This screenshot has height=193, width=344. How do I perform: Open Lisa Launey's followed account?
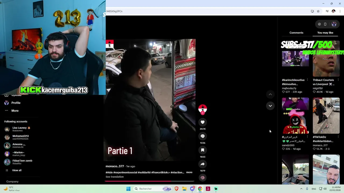tap(18, 129)
